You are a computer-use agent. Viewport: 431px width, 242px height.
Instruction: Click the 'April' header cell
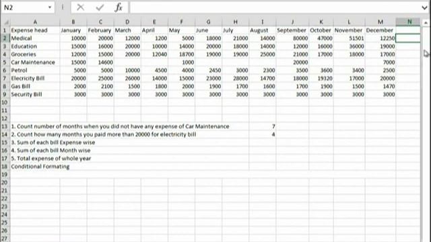(154, 30)
